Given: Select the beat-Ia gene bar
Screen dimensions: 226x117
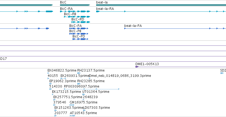Looking at the screenshot, I should 161,5.
